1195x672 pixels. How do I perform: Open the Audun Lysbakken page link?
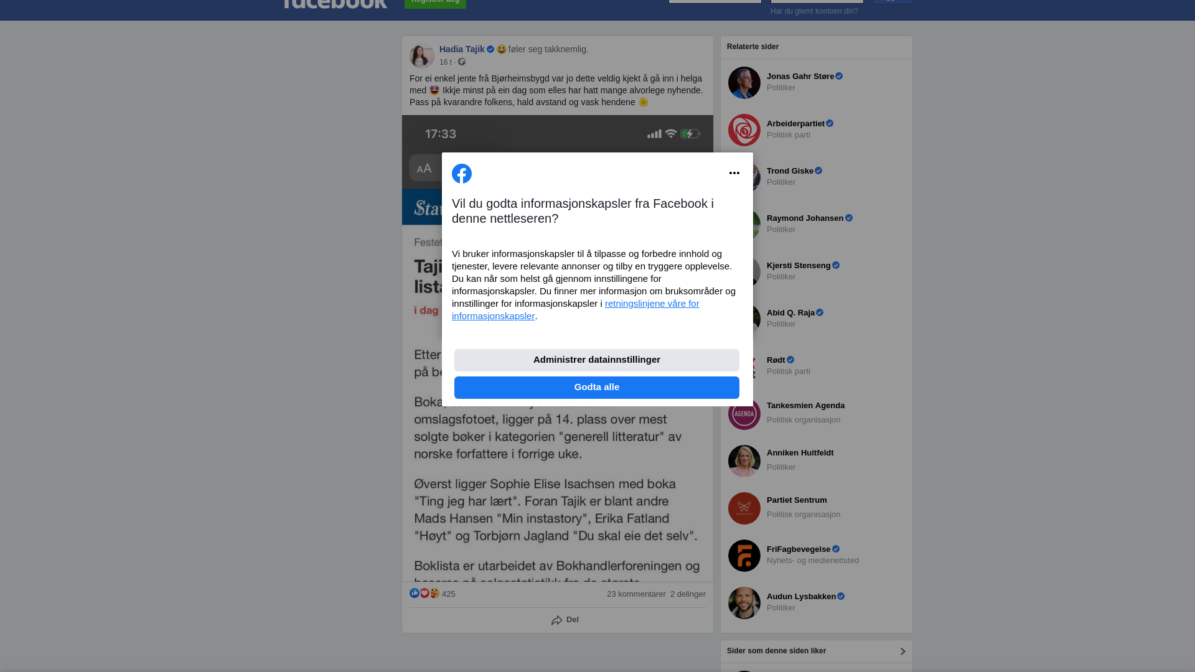[x=801, y=597]
